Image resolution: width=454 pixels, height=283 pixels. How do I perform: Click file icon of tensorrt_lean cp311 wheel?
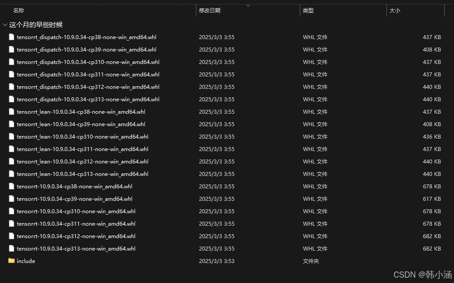pos(11,149)
